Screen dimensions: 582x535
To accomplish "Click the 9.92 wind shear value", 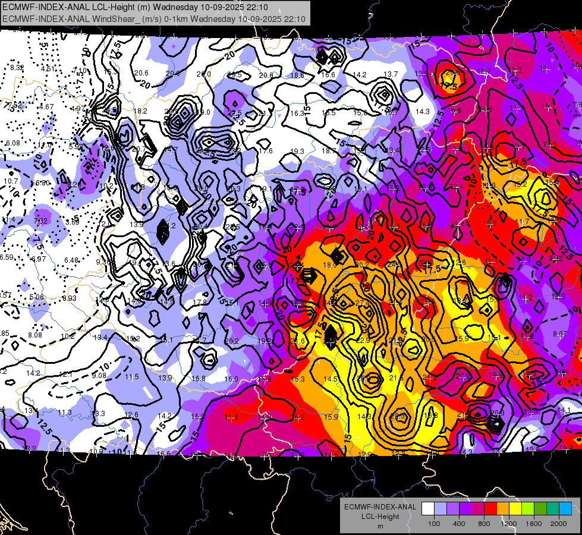I will click(x=556, y=258).
